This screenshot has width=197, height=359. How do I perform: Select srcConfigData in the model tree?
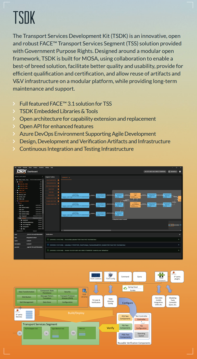27,224
